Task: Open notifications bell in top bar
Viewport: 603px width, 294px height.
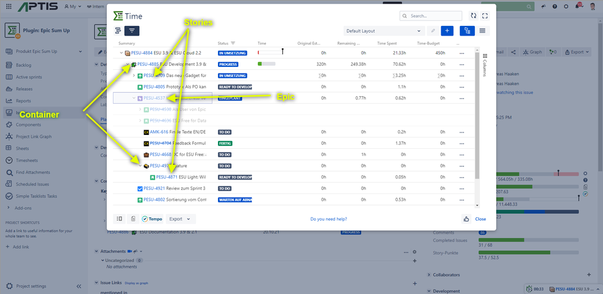Action: (x=578, y=6)
